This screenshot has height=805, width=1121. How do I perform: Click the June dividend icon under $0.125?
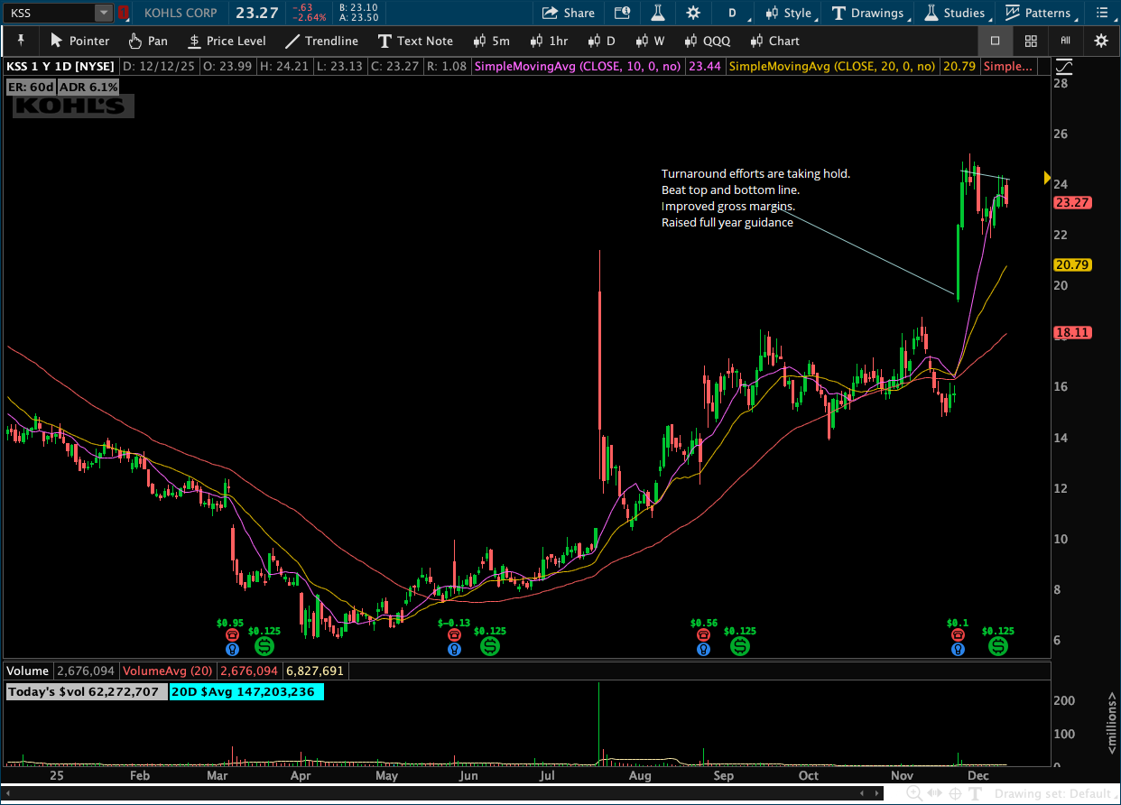tap(489, 646)
